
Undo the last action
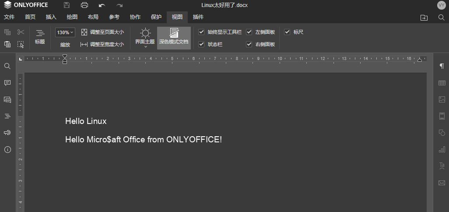coord(102,5)
